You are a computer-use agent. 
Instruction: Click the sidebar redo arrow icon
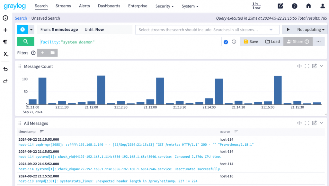(x=5, y=81)
